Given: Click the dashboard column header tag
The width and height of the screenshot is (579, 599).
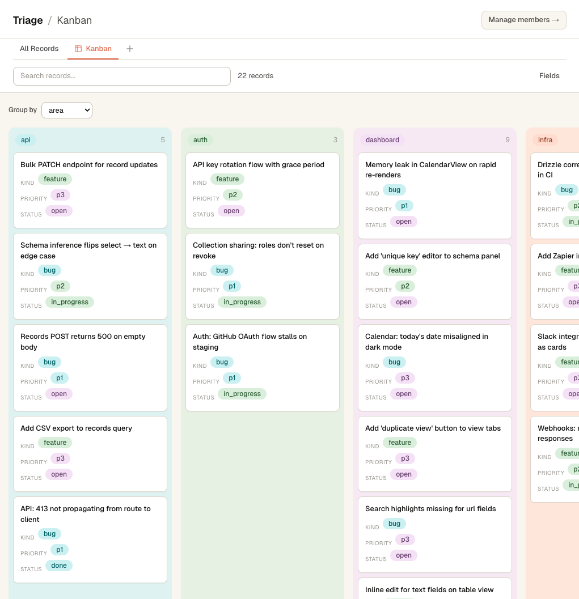Looking at the screenshot, I should pos(382,140).
